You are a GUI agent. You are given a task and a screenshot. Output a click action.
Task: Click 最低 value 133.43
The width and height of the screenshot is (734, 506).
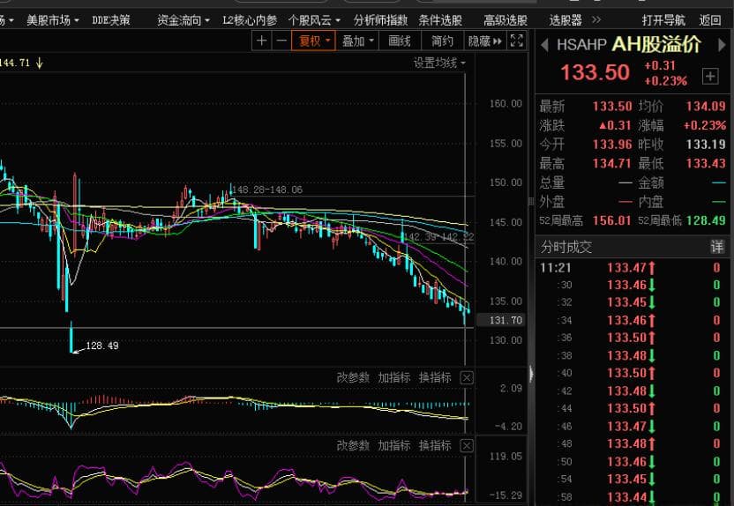pyautogui.click(x=706, y=163)
